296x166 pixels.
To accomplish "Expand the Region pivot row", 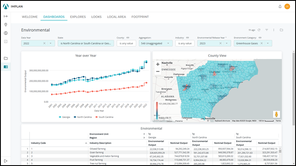I will point(144,138).
